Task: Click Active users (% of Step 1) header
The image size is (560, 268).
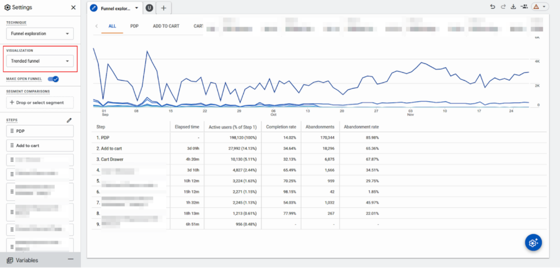Action: click(232, 126)
